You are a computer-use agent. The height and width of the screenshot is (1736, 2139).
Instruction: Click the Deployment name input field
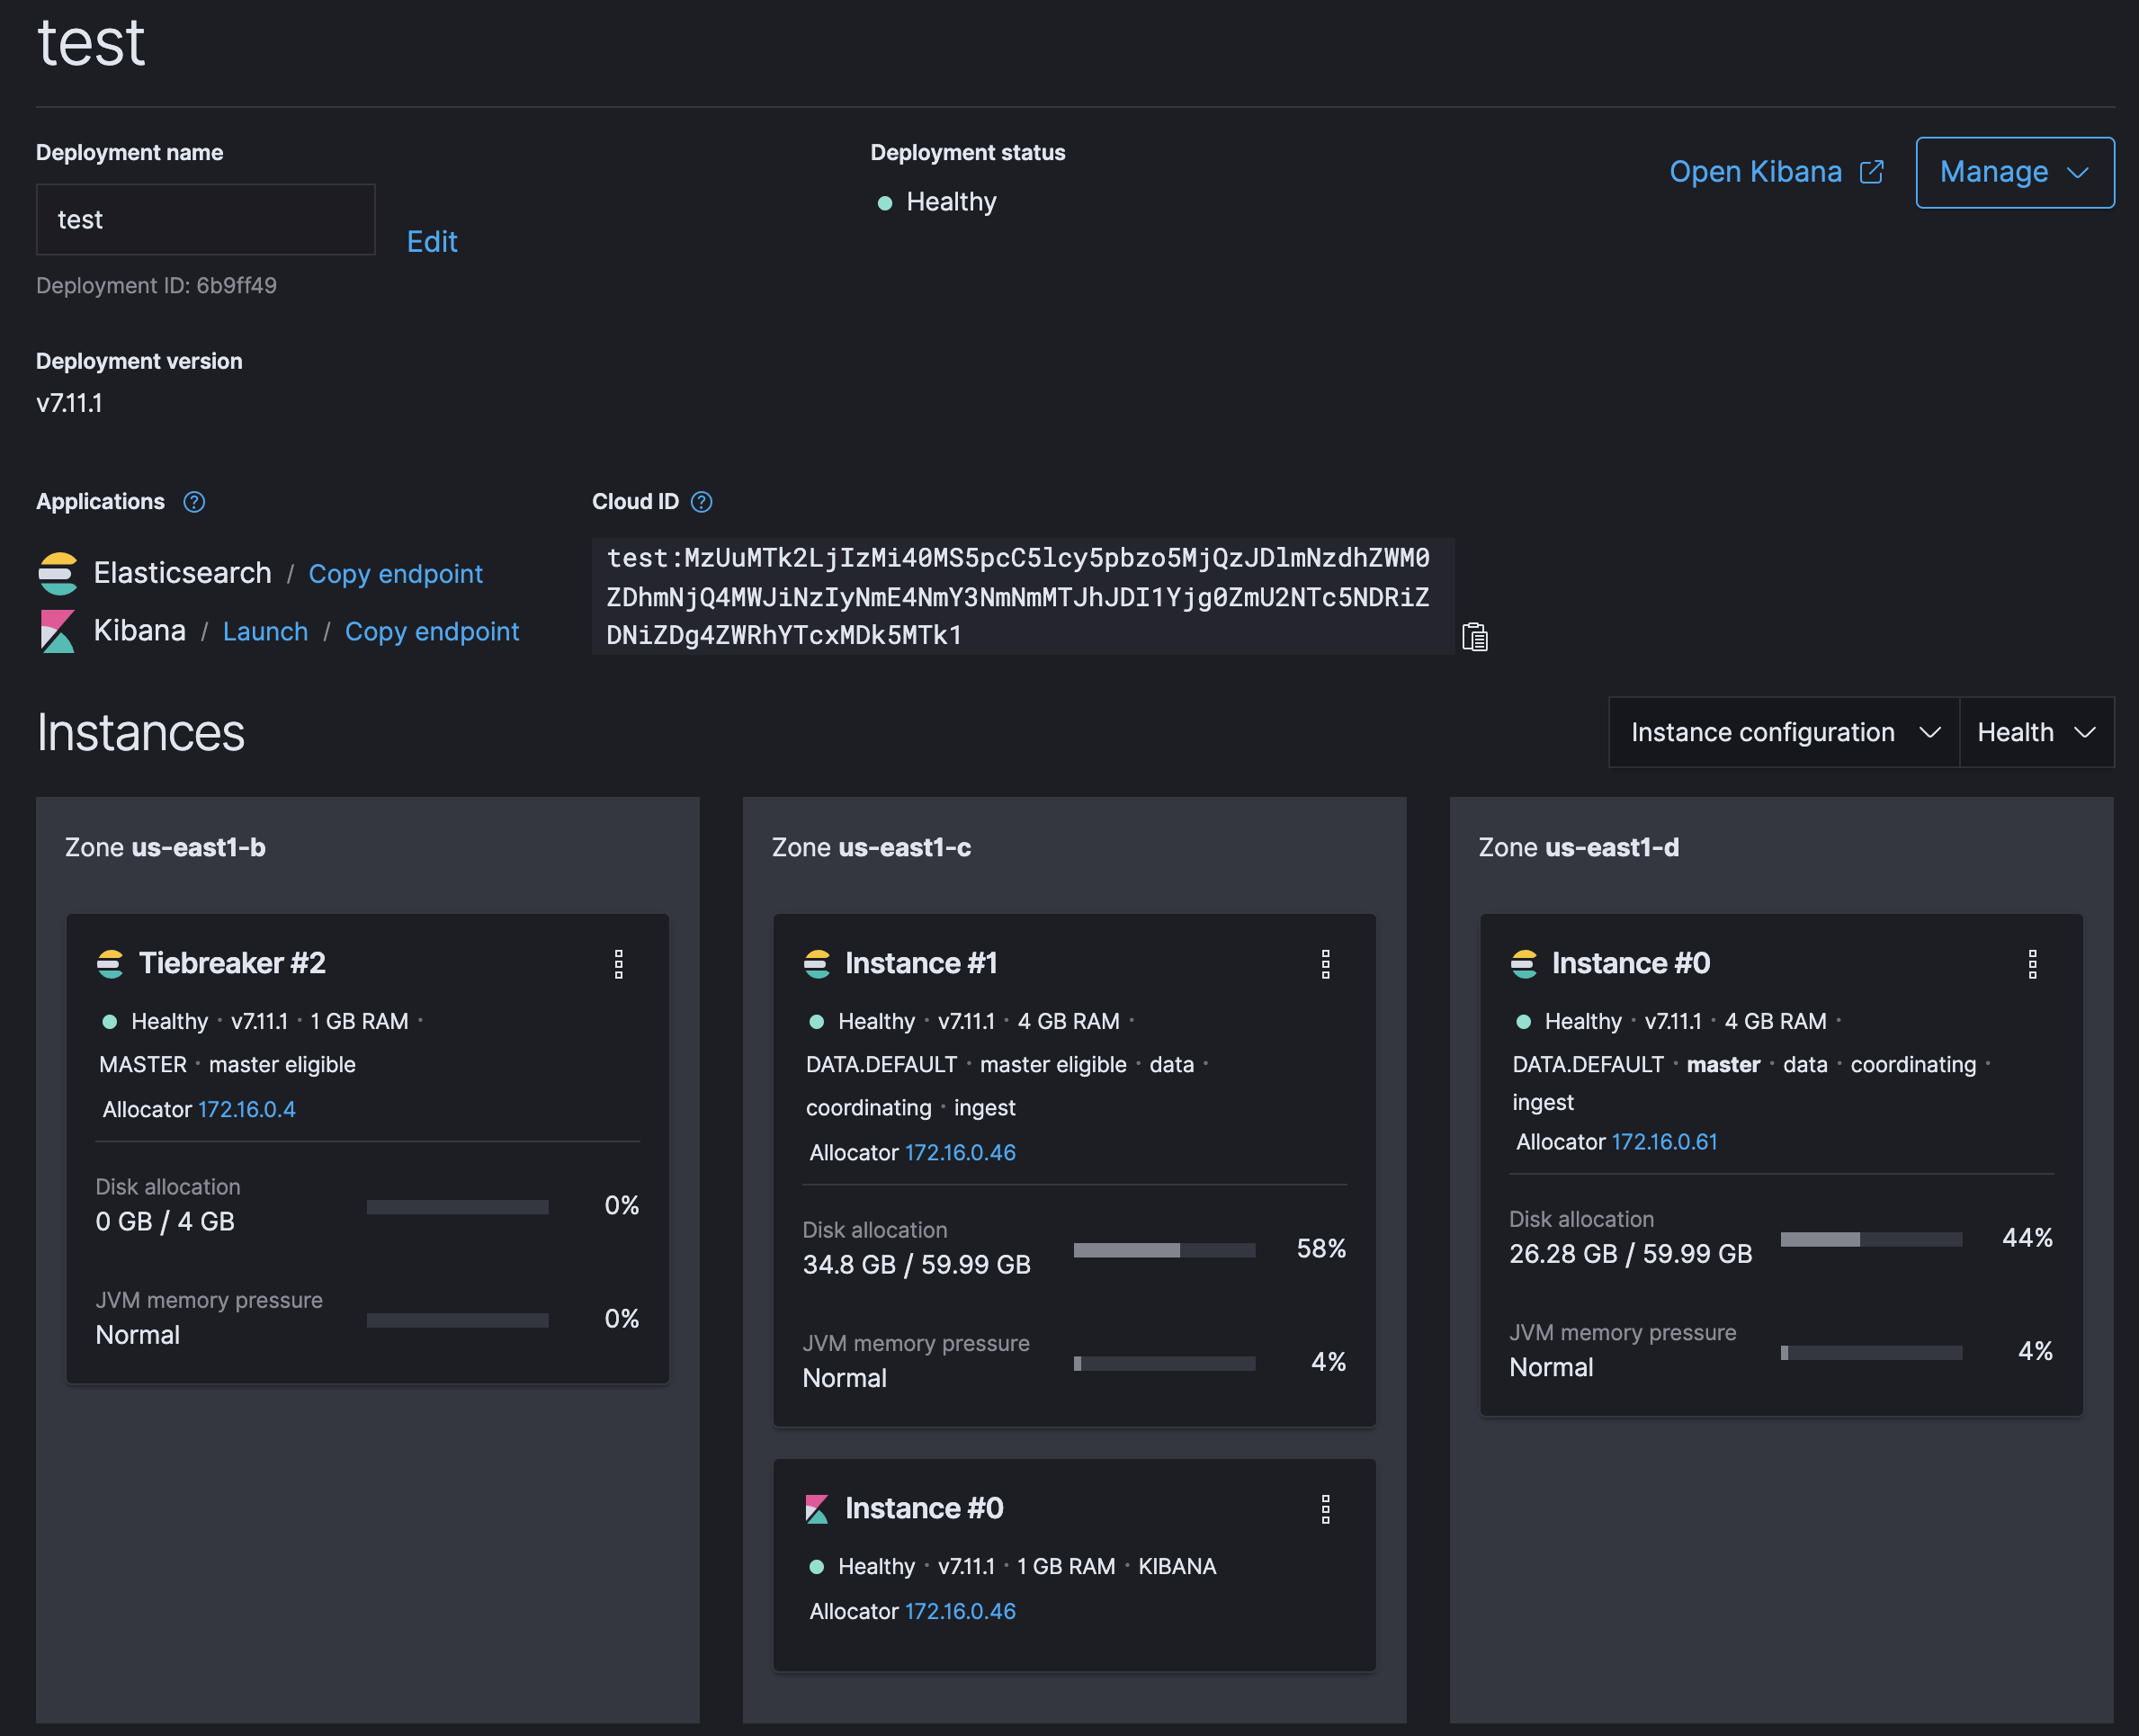[205, 219]
